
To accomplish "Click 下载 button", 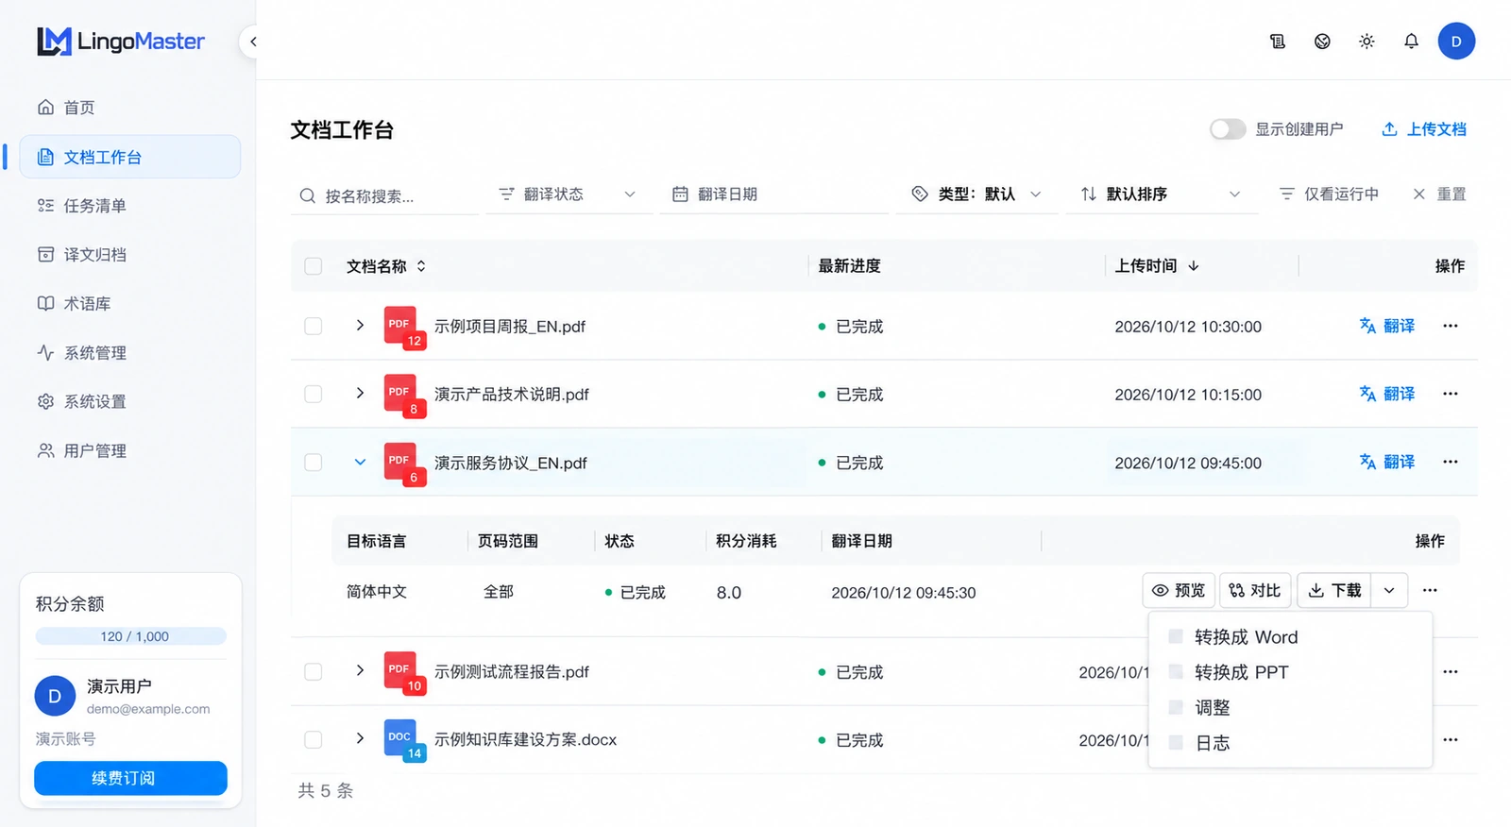I will 1334,591.
